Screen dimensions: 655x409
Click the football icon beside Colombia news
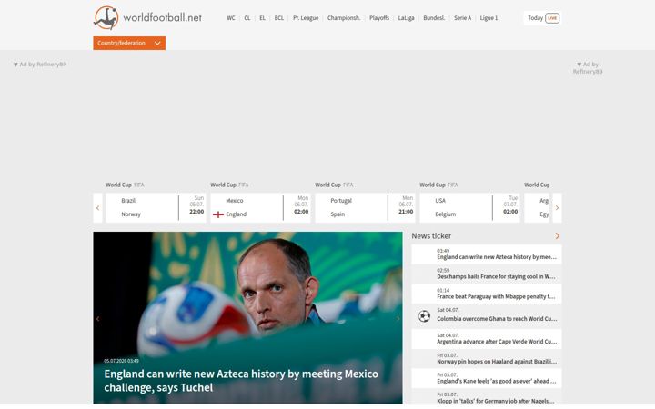pos(424,316)
